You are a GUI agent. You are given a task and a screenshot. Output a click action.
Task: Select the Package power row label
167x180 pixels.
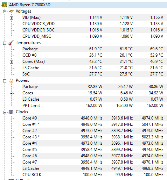tap(30, 87)
